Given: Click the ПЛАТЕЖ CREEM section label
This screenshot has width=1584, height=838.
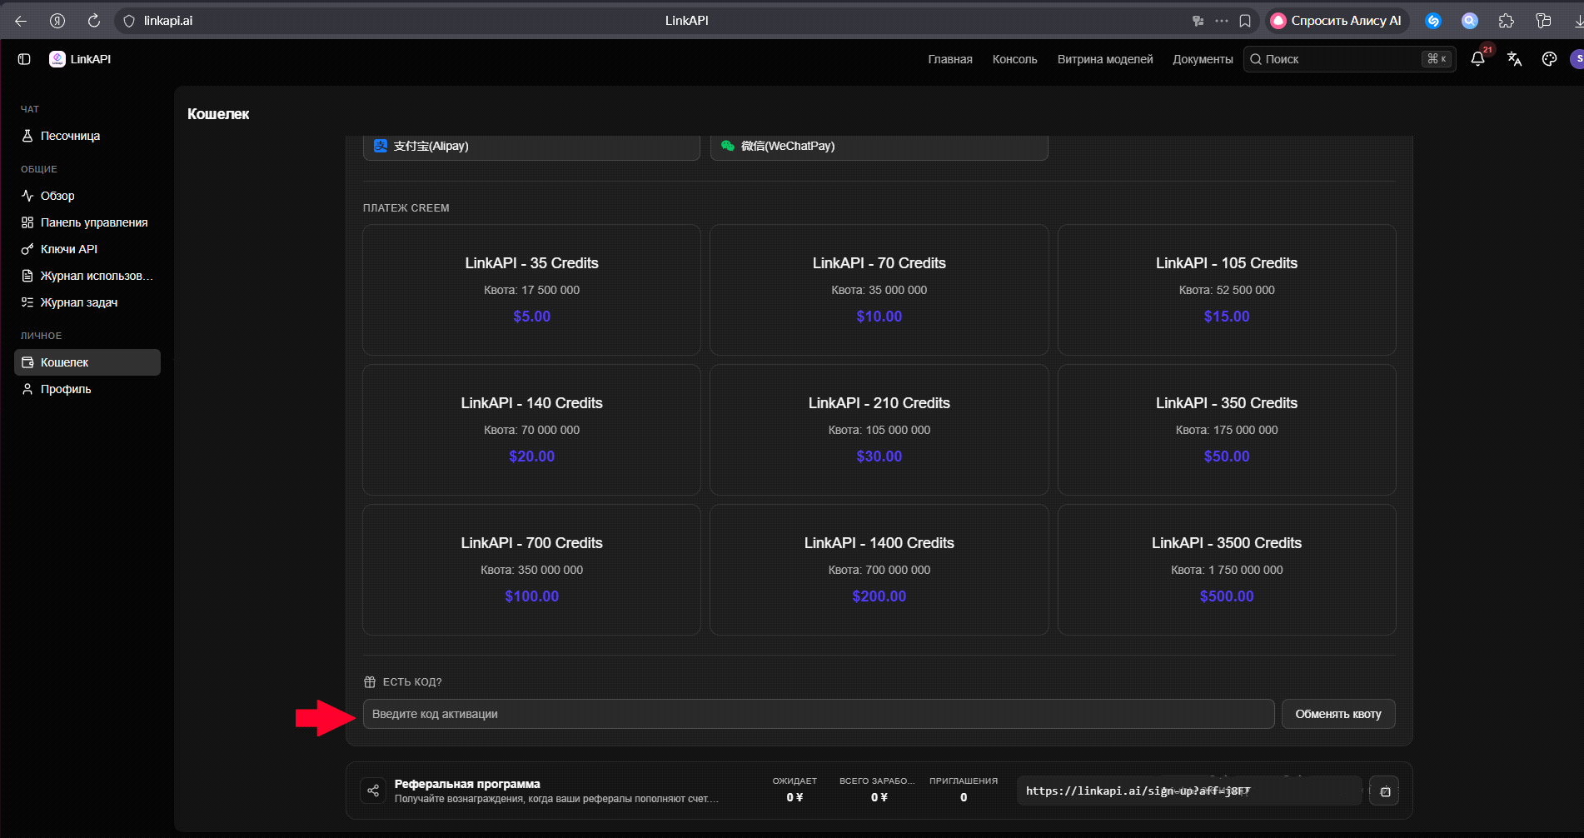Looking at the screenshot, I should 406,208.
